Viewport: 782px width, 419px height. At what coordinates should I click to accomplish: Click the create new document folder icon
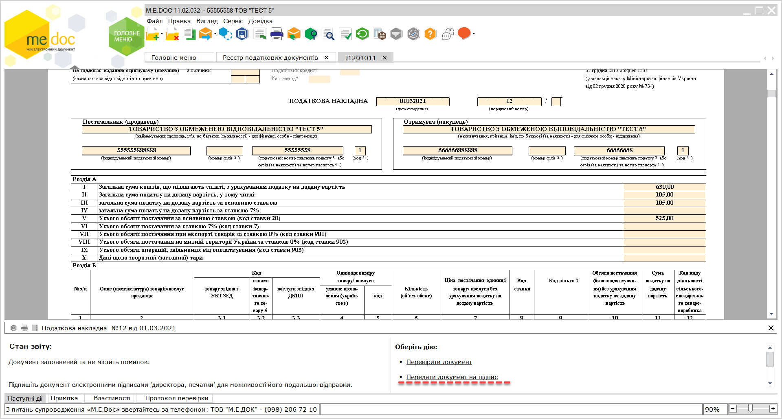[152, 34]
